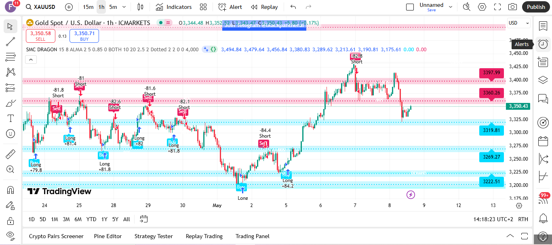Open the Watchlist panel
552x245 pixels.
543,26
